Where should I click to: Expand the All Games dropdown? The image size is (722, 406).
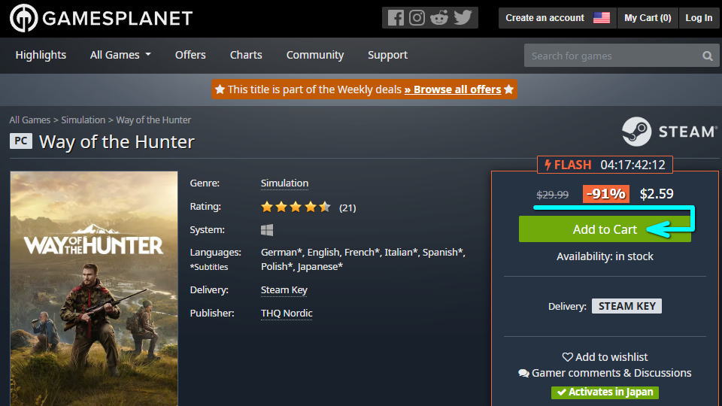[120, 55]
